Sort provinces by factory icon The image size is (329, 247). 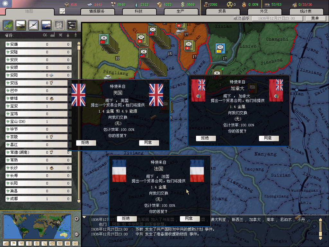pyautogui.click(x=52, y=35)
